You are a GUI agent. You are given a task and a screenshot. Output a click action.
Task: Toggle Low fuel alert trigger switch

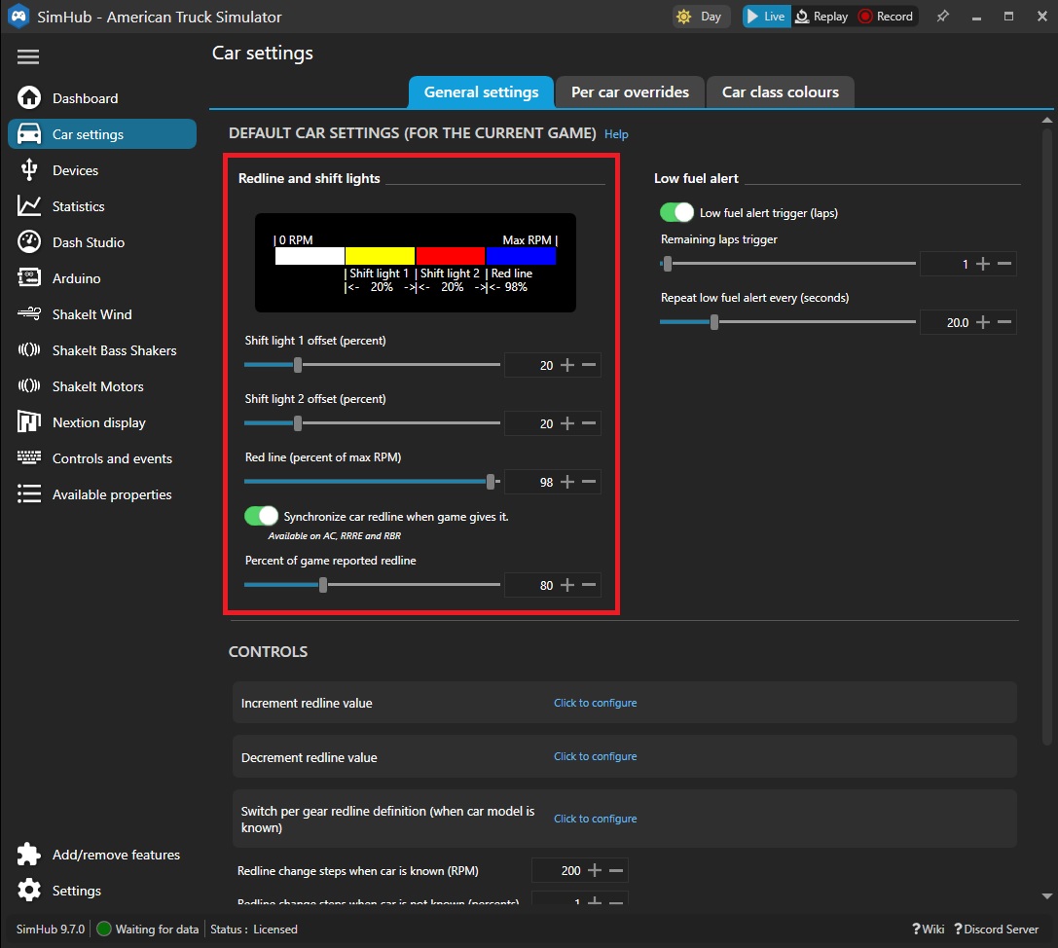coord(676,212)
